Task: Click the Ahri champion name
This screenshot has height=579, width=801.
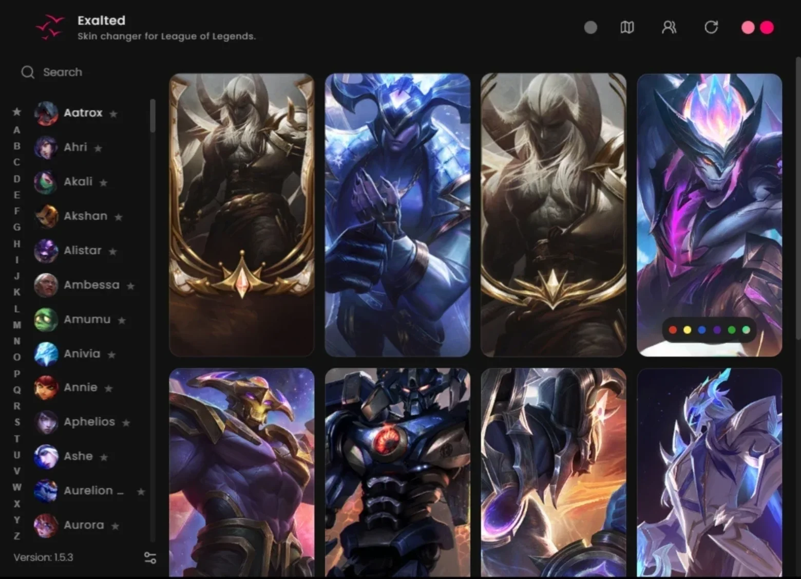Action: coord(75,147)
